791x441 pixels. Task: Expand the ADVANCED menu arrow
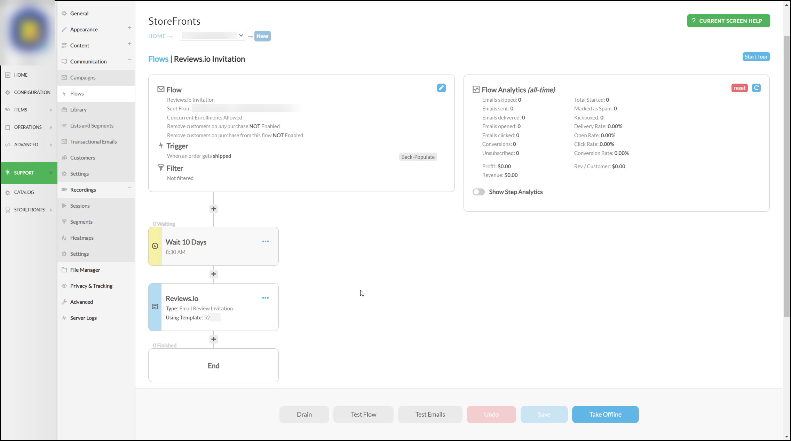tap(51, 145)
